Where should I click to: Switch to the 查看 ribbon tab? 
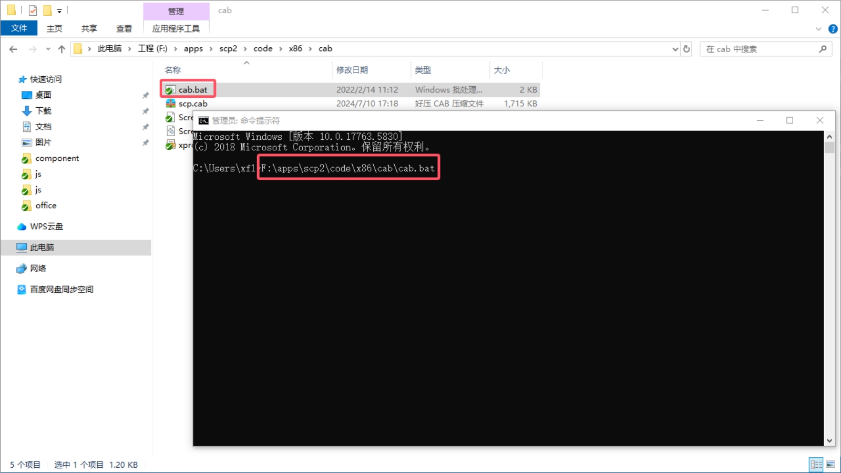pos(124,28)
